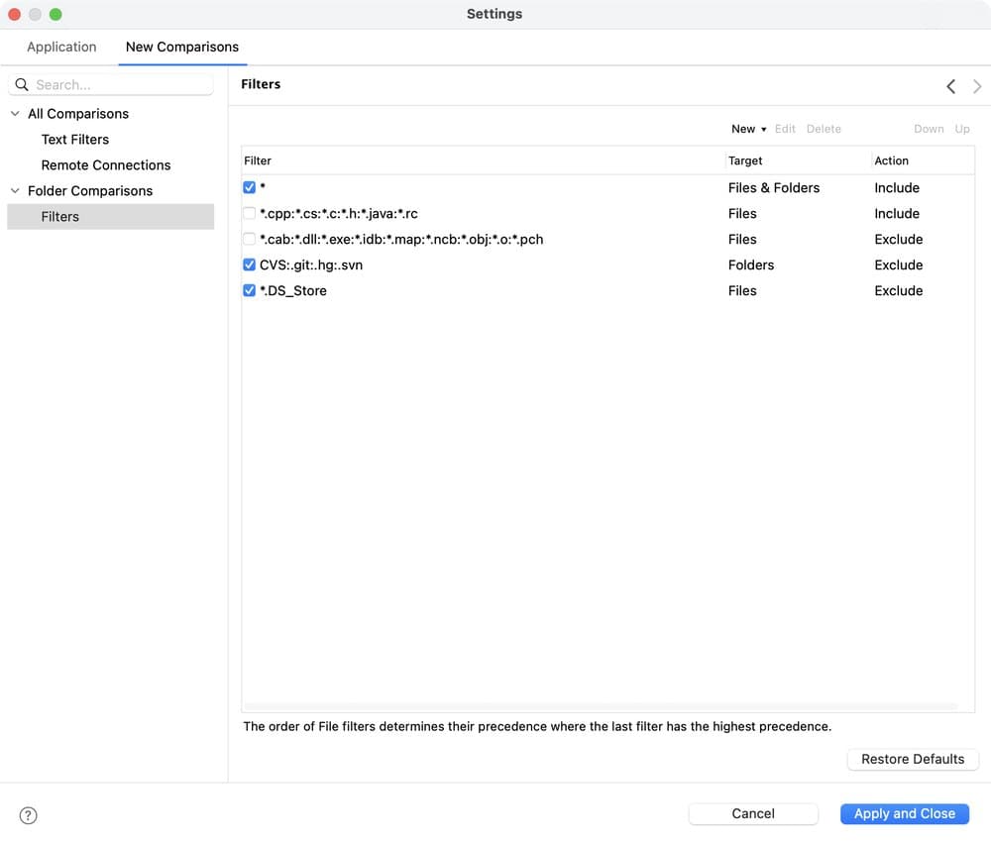Image resolution: width=991 pixels, height=846 pixels.
Task: Move filter Down in the list
Action: coord(929,129)
